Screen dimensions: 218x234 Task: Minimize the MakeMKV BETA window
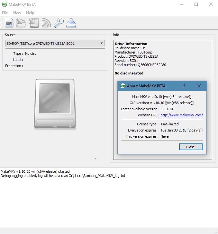point(182,4)
